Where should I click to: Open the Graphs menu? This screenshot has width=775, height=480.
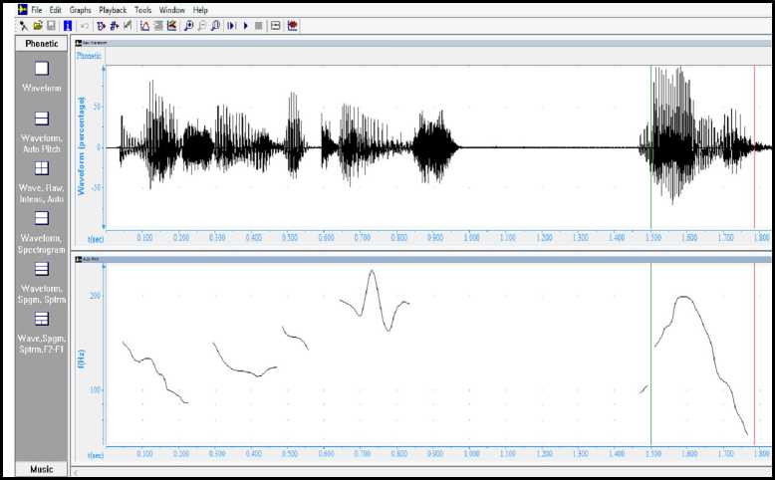pyautogui.click(x=81, y=10)
